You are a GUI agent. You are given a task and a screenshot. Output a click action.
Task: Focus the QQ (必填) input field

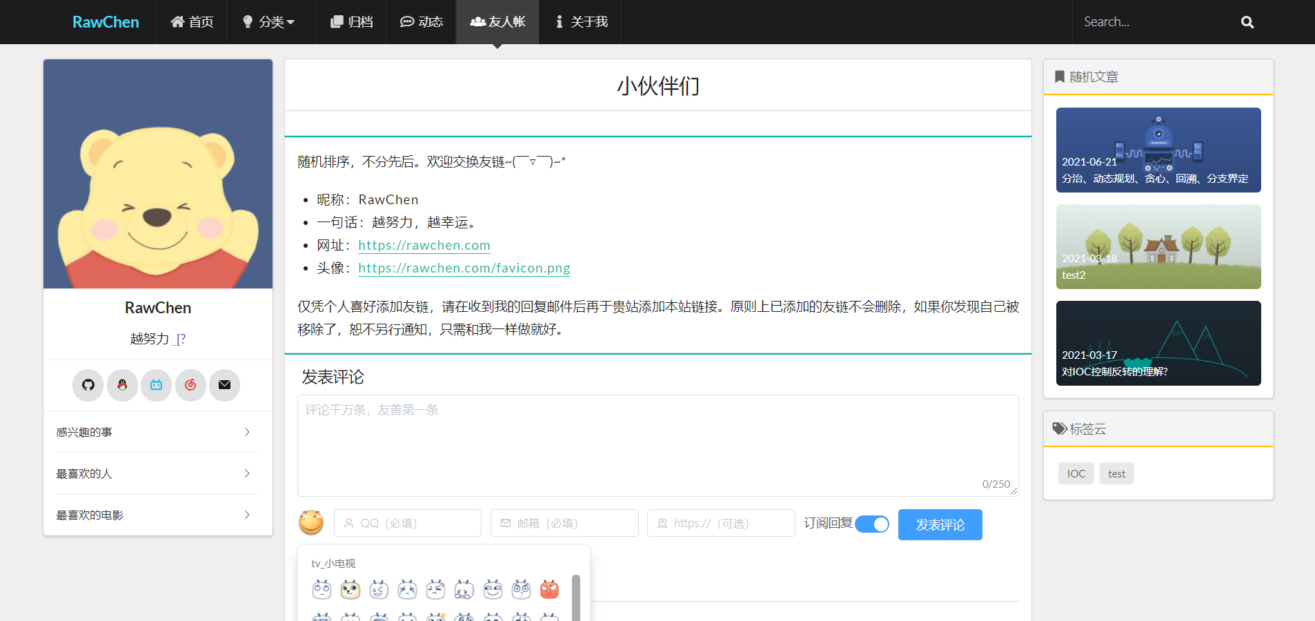(x=408, y=523)
